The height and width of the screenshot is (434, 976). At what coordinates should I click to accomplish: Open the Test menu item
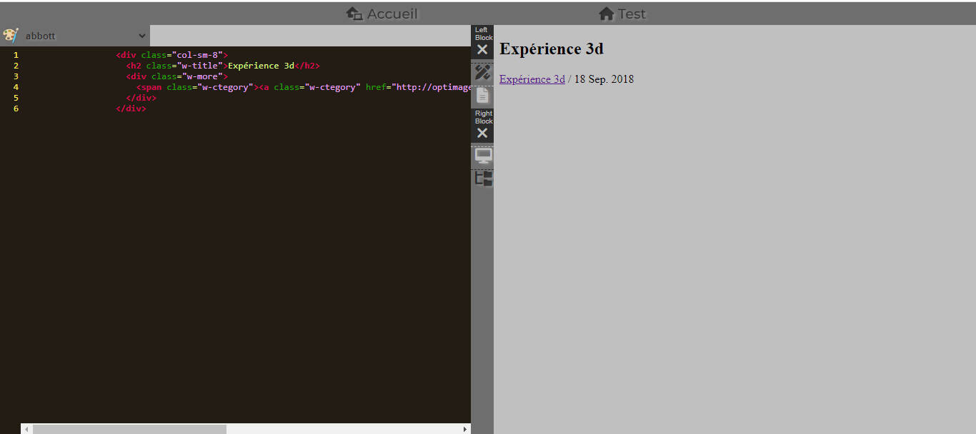pos(632,14)
